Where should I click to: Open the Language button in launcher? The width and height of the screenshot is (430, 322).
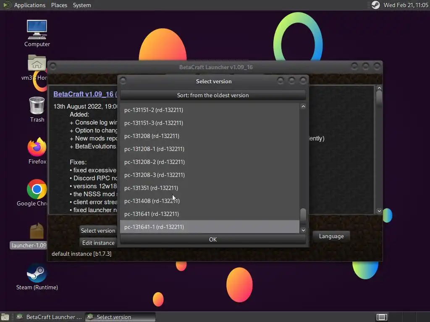pyautogui.click(x=331, y=236)
